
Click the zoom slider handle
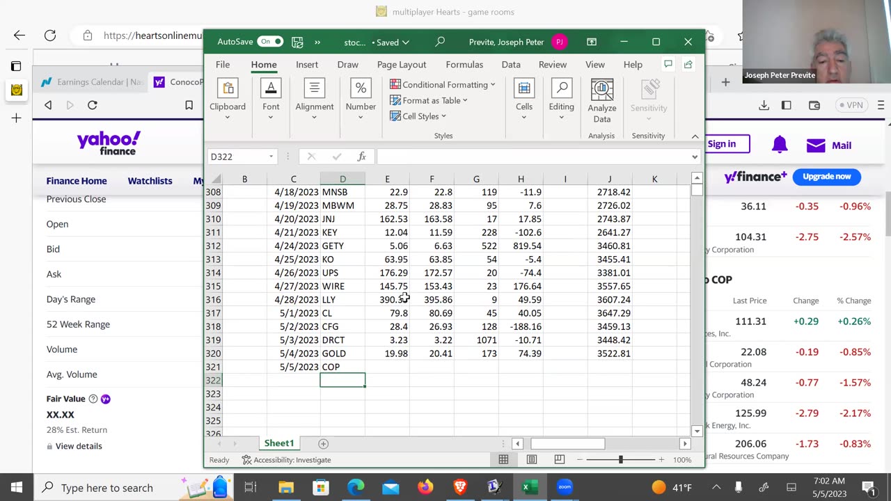620,459
